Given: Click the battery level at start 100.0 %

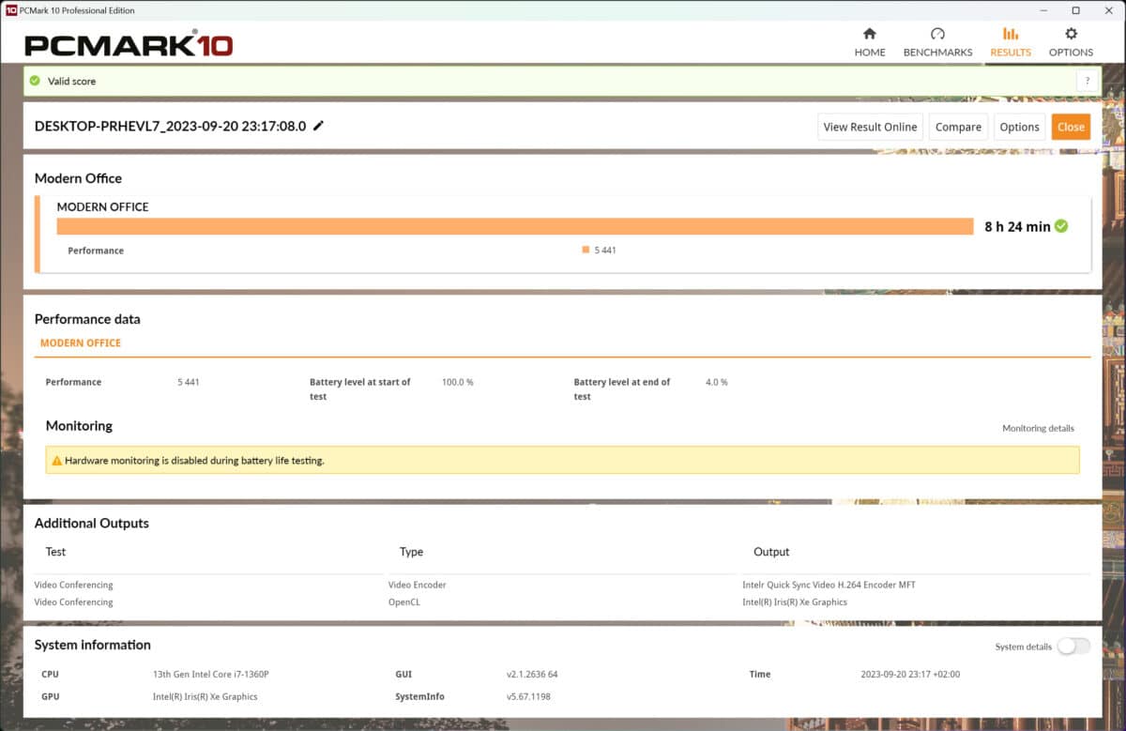Looking at the screenshot, I should 458,382.
